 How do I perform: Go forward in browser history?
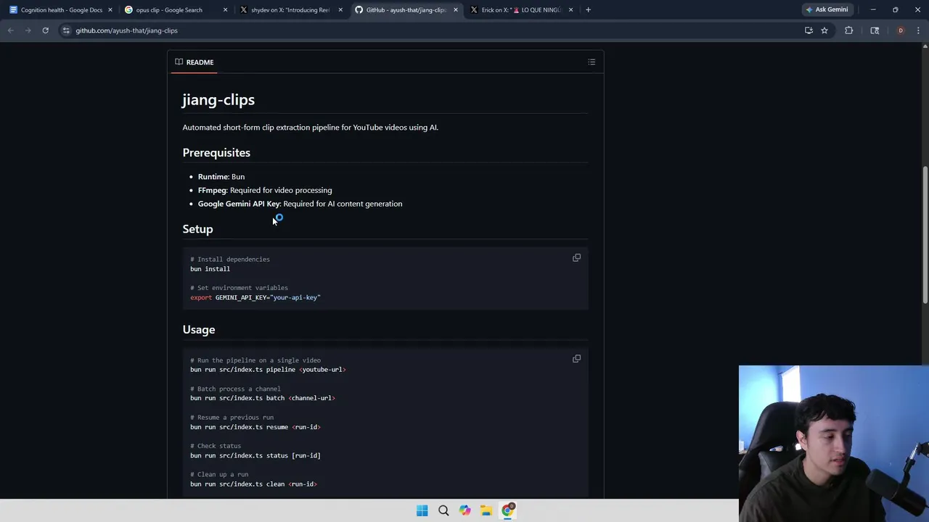(28, 30)
